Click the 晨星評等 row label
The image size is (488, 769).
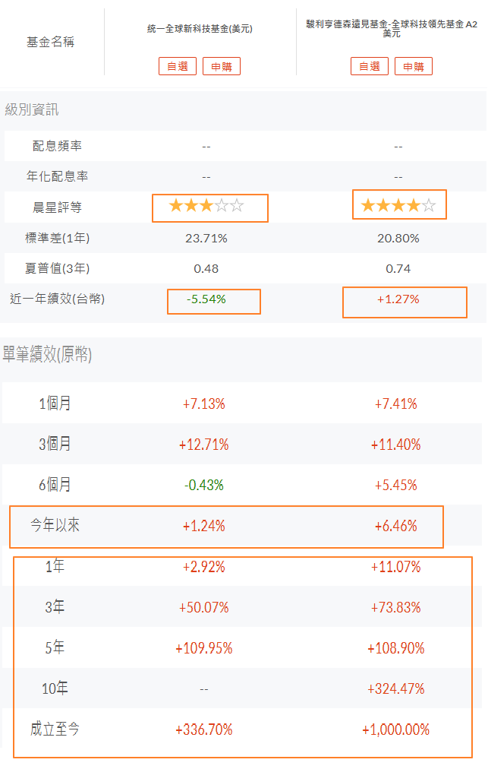point(57,207)
